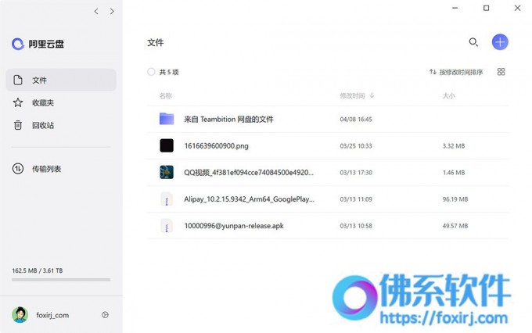
Task: Sort by the 修改时间 column header
Action: pos(352,96)
